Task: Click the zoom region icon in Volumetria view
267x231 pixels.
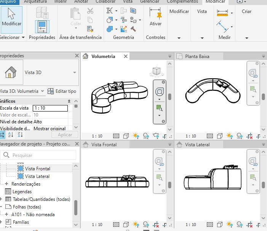Action: click(159, 108)
